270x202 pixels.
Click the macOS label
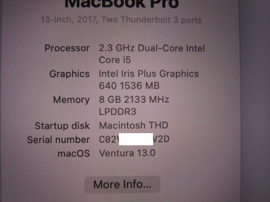point(74,153)
